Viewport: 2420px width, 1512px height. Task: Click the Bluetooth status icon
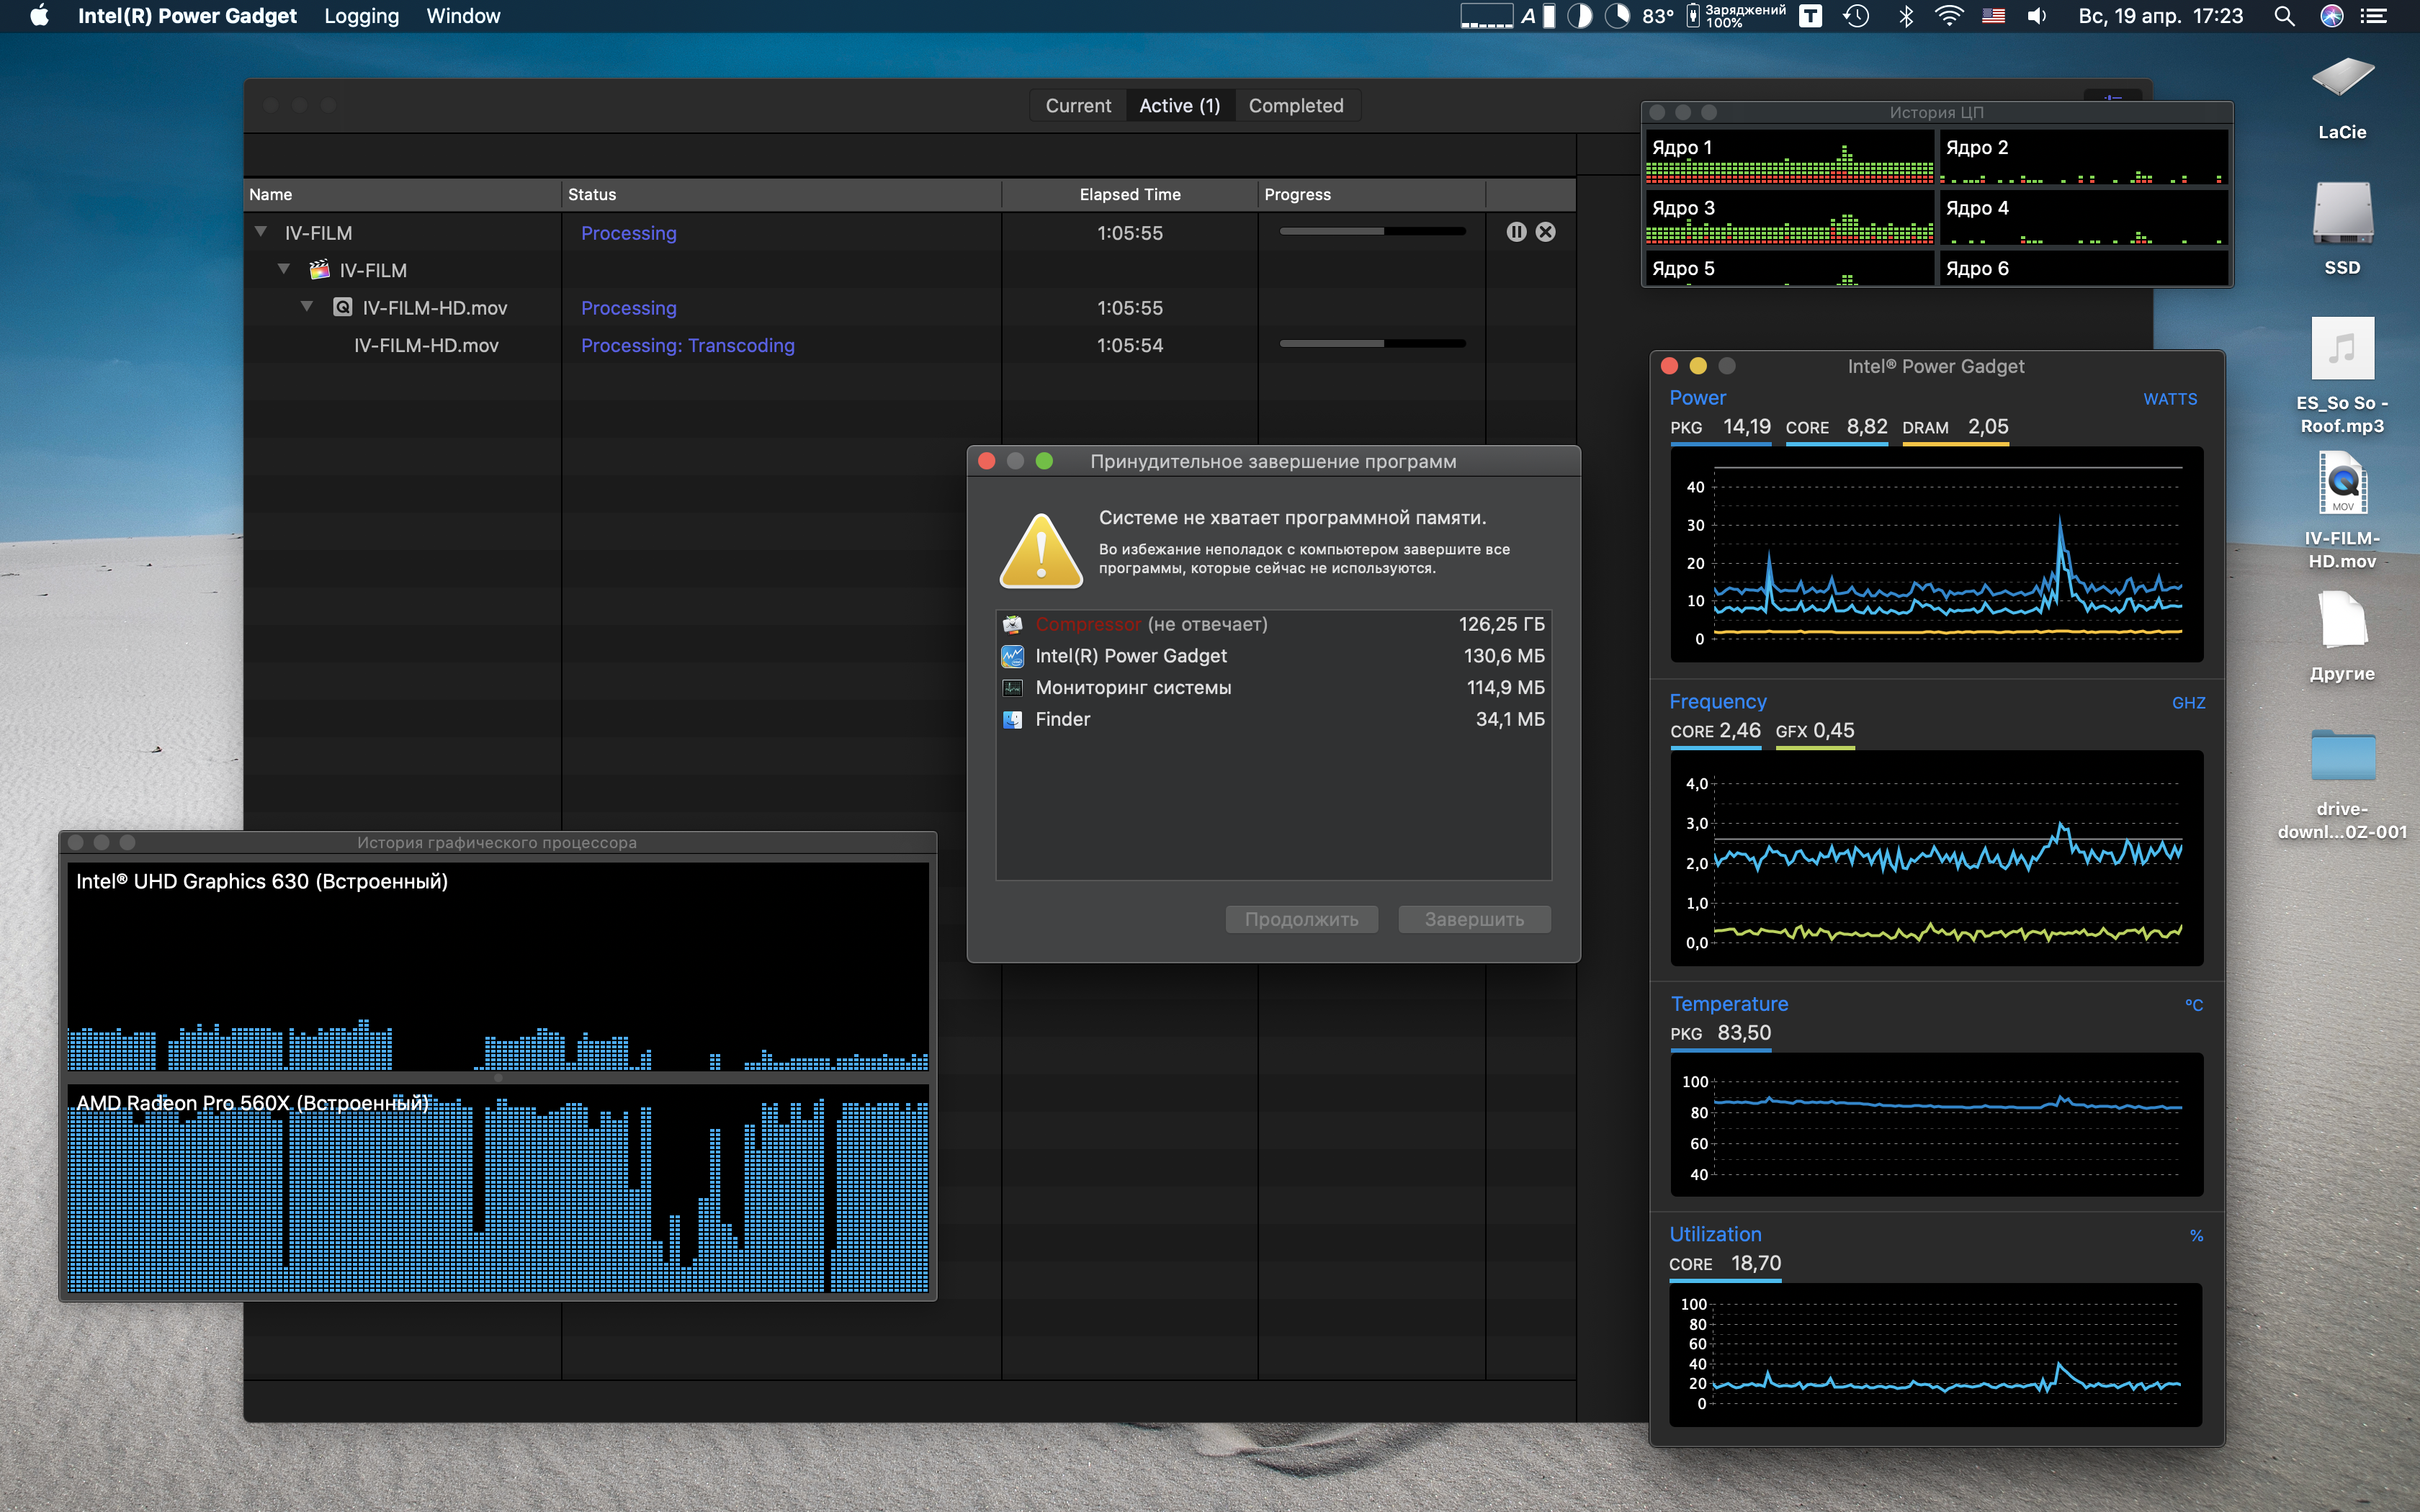[1906, 16]
